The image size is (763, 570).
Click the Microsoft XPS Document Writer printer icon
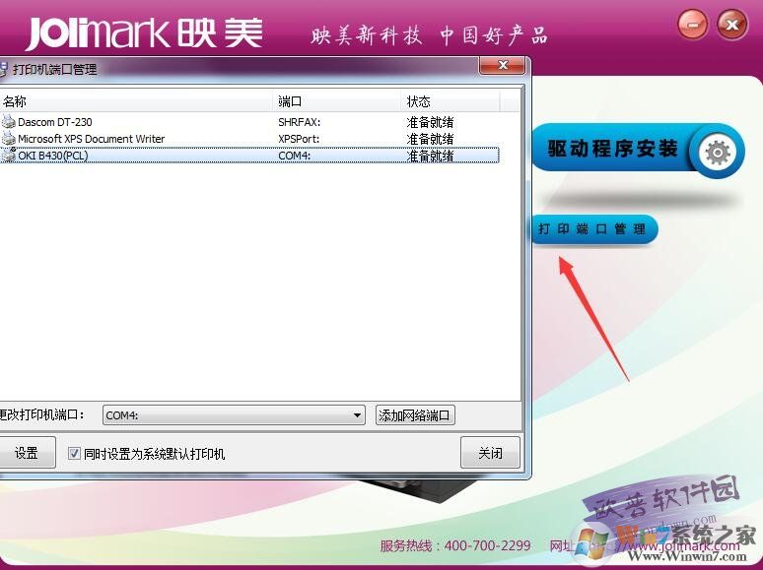pos(8,139)
